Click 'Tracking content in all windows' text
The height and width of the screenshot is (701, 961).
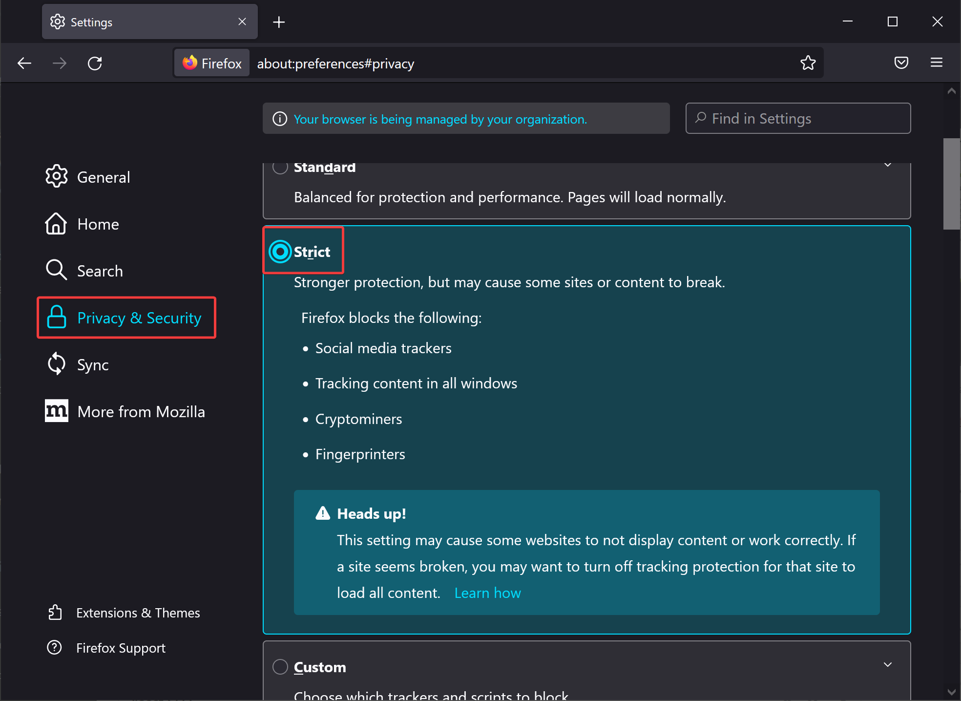[x=416, y=383]
